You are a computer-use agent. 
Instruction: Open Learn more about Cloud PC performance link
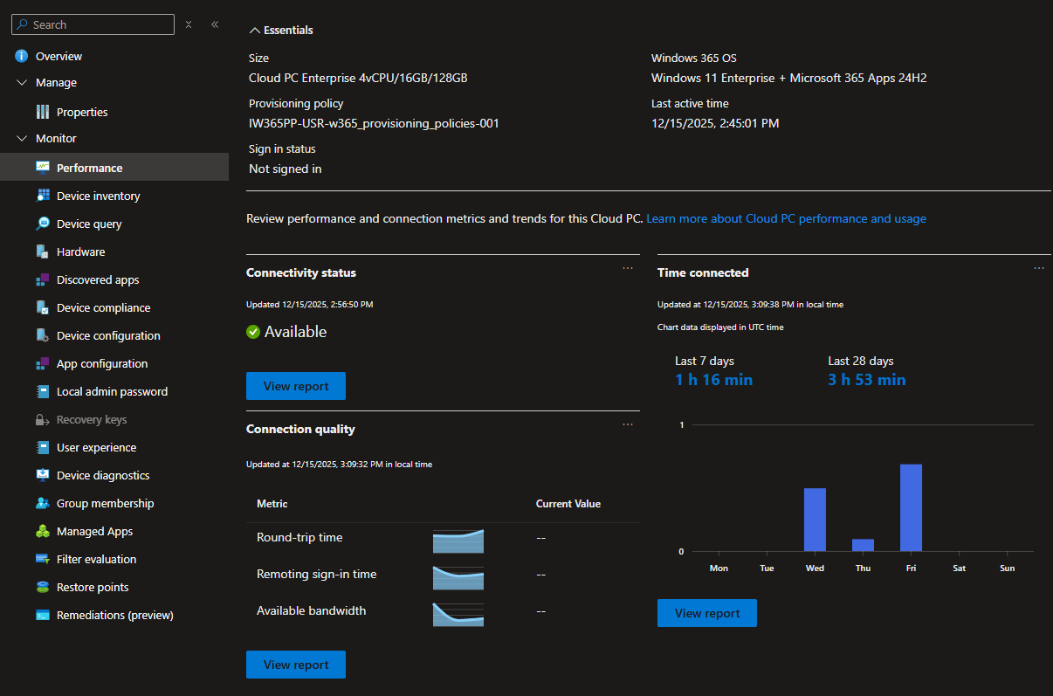click(786, 218)
